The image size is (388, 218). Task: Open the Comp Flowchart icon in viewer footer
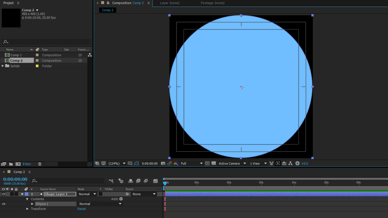click(x=291, y=163)
